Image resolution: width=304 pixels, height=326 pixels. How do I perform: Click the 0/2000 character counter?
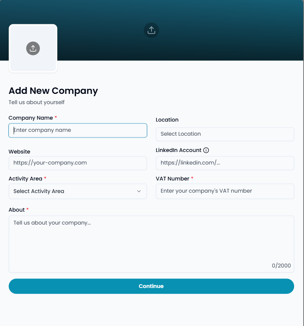point(281,266)
